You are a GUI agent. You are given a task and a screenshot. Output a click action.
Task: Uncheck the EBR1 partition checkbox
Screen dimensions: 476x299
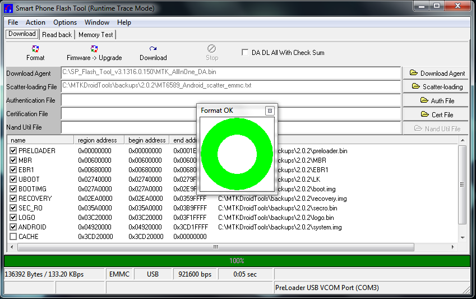point(13,169)
